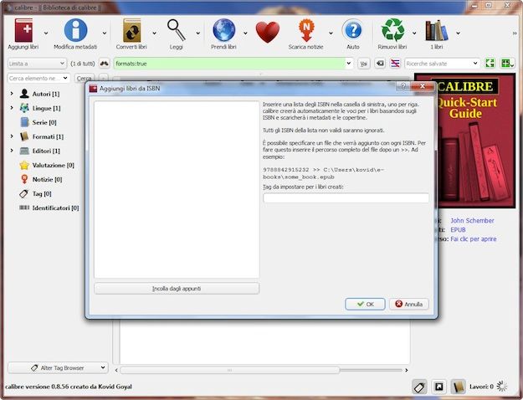The image size is (523, 400).
Task: Toggle tag browser icon in status bar
Action: pos(419,387)
